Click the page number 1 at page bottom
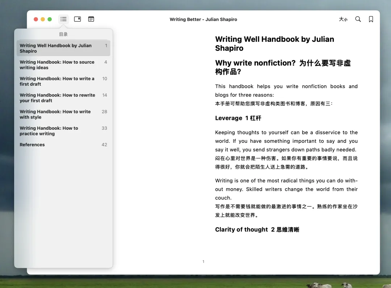The height and width of the screenshot is (288, 391). pyautogui.click(x=203, y=262)
